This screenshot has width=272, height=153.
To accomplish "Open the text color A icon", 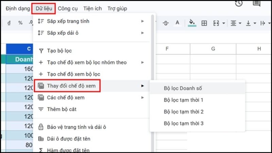I will click(x=177, y=23).
